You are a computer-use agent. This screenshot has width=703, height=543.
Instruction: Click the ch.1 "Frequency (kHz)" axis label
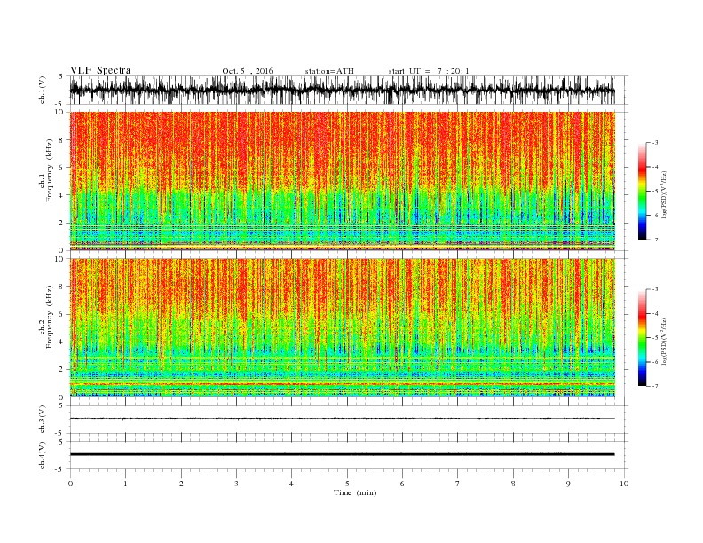click(x=49, y=170)
